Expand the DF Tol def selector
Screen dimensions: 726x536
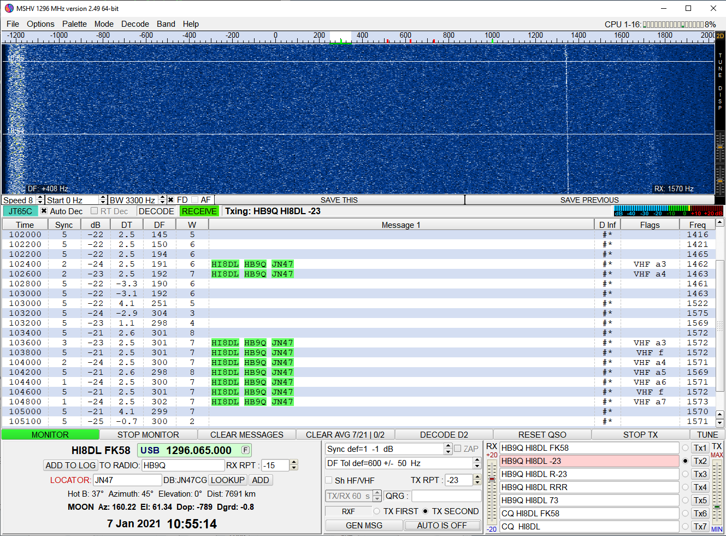(477, 463)
